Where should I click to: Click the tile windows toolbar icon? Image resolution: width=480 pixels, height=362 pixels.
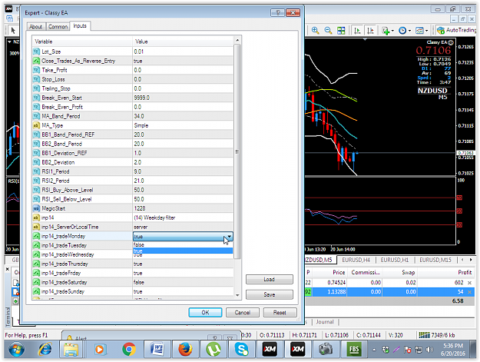[341, 30]
